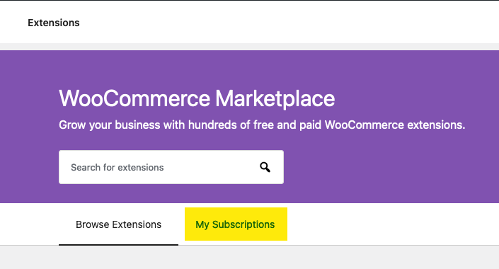Switch to the Browse Extensions tab
This screenshot has width=499, height=269.
(x=118, y=224)
